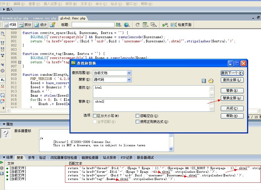Check the 忽略空白 ignore whitespace option

coord(138,116)
